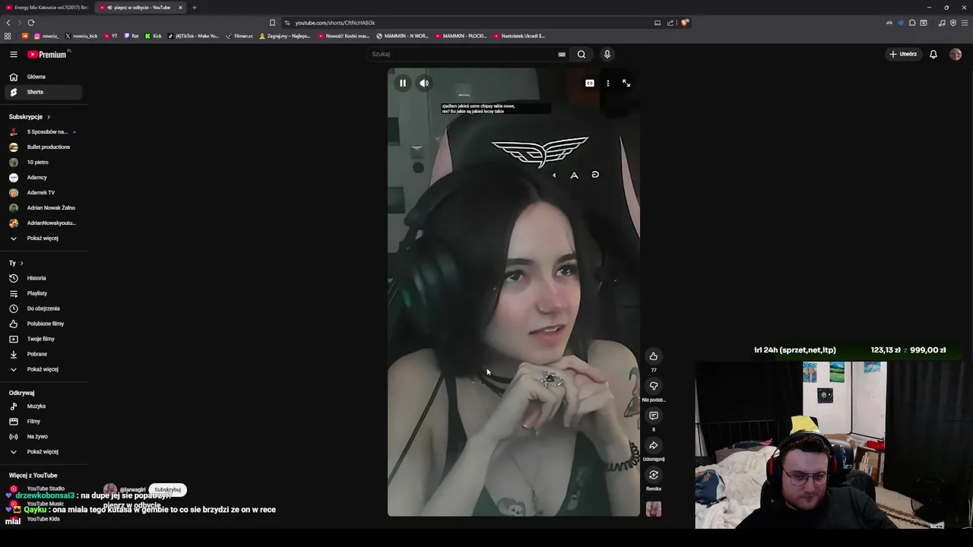973x547 pixels.
Task: Open the sound thumbnail below Remiks
Action: click(654, 509)
